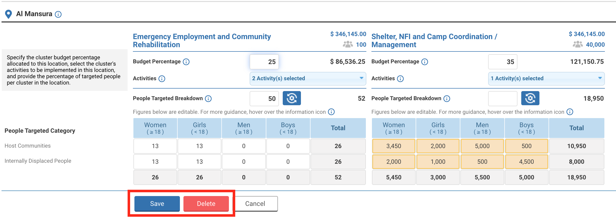Viewport: 616px width, 219px height.
Task: Click recalculate breakdown icon in Emergency Employment section
Action: pyautogui.click(x=292, y=98)
